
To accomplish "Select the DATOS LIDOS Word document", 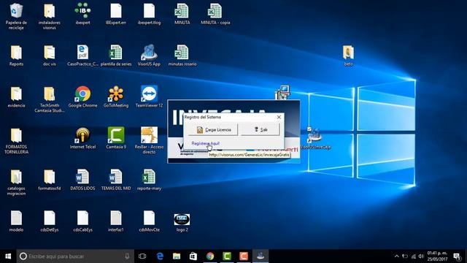I will pyautogui.click(x=82, y=177).
